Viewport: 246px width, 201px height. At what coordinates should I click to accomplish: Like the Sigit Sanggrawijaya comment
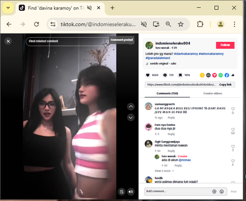click(233, 146)
